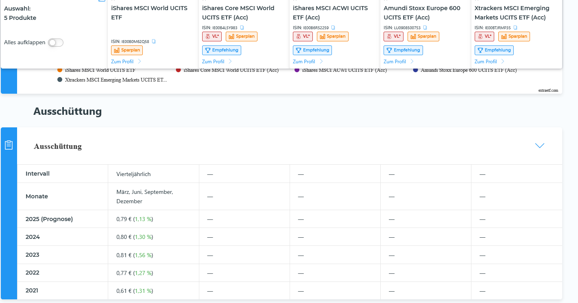The height and width of the screenshot is (303, 578).
Task: Click the Ausschüttung panel header title
Action: pyautogui.click(x=58, y=146)
